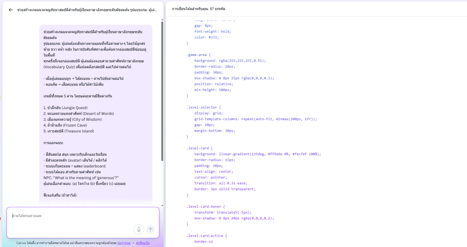Click the 'การเขียนโค้ดสำหรับคุณ: 87 บรรทัด' code header
Image resolution: width=467 pixels, height=247 pixels.
198,9
